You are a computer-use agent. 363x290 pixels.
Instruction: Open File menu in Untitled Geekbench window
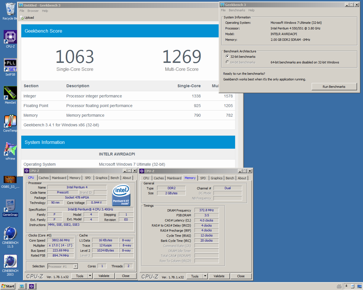(x=22, y=11)
